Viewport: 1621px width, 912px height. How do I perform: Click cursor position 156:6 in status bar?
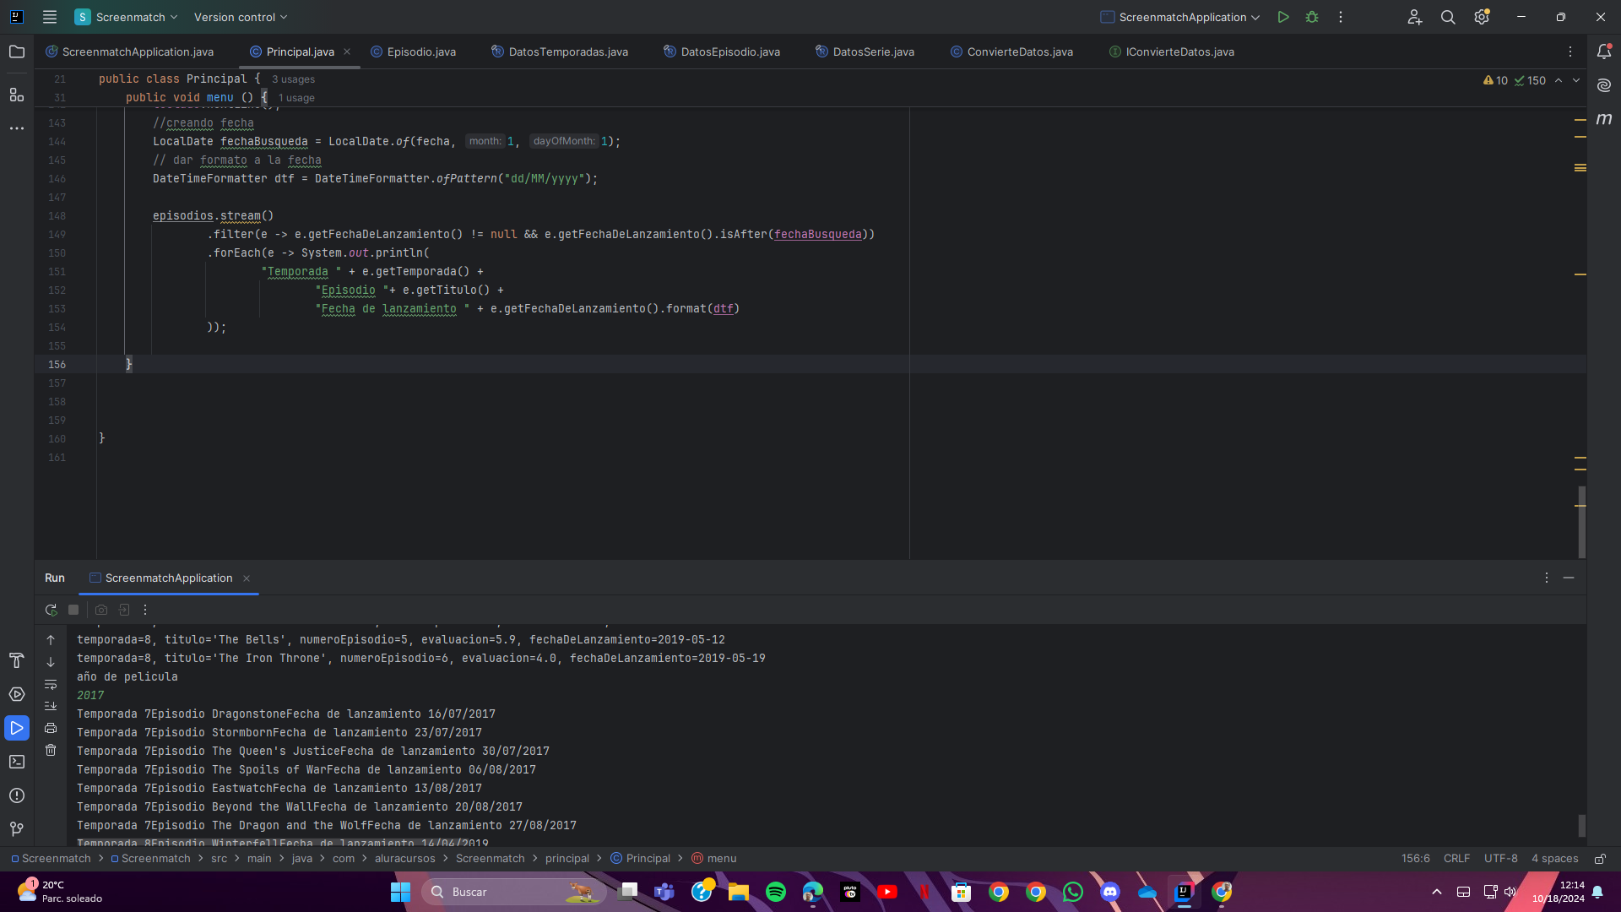[1416, 858]
